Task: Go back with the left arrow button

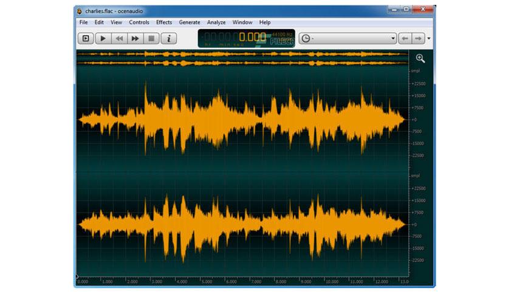Action: pos(405,38)
